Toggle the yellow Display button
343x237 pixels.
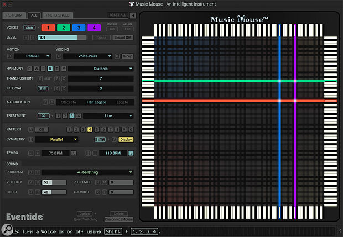tap(126, 139)
